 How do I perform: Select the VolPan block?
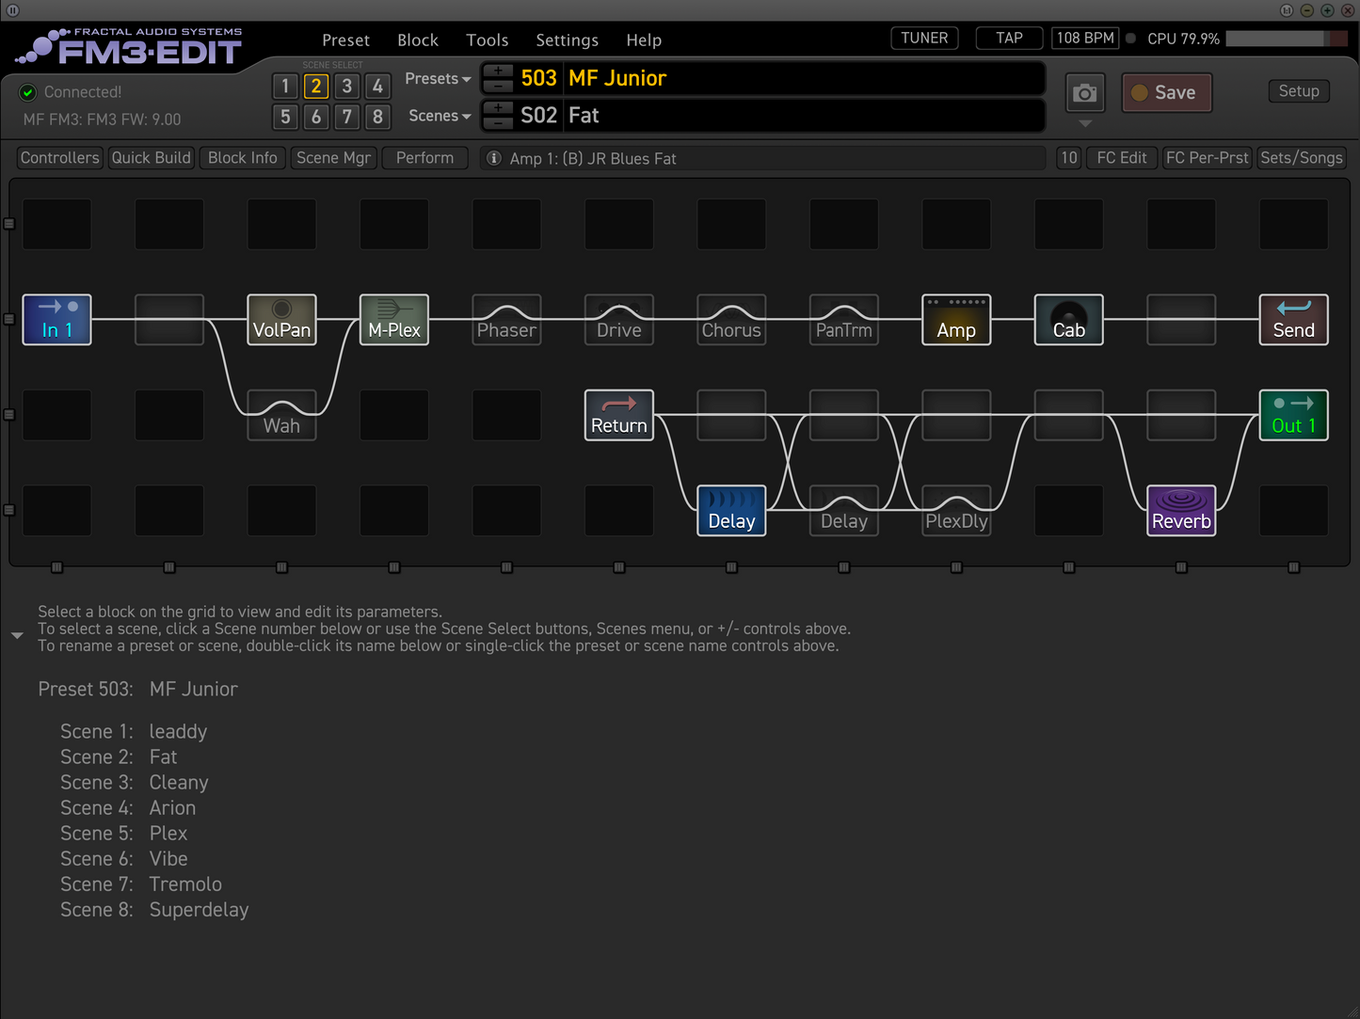click(281, 320)
